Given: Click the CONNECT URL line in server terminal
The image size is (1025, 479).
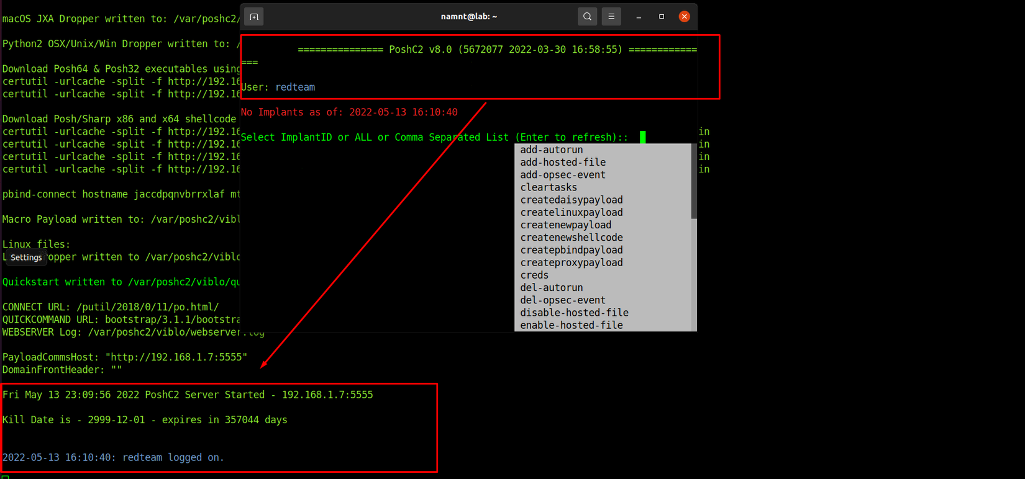Looking at the screenshot, I should (x=111, y=307).
